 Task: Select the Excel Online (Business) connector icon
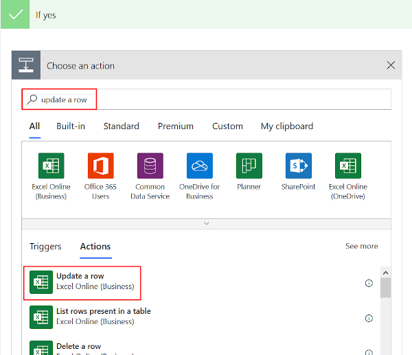(51, 165)
